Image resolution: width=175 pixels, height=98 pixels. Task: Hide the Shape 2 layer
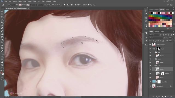coord(150,62)
